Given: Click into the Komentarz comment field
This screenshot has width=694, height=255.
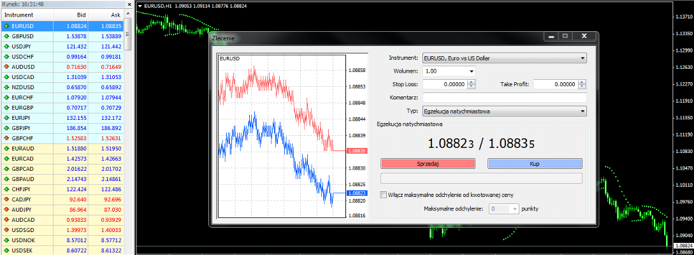Looking at the screenshot, I should [504, 98].
